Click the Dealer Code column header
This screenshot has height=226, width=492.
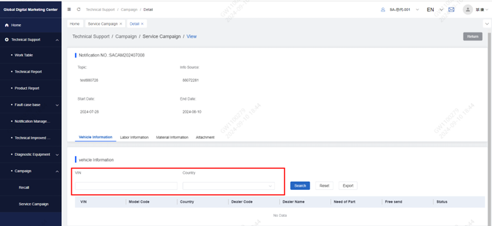[242, 202]
